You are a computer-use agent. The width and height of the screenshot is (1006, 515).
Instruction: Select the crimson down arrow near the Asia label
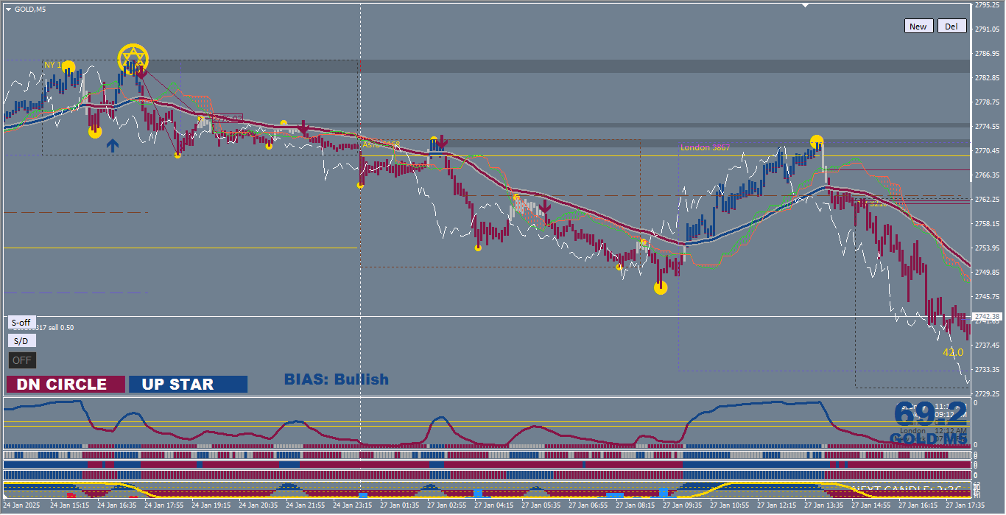click(x=440, y=141)
